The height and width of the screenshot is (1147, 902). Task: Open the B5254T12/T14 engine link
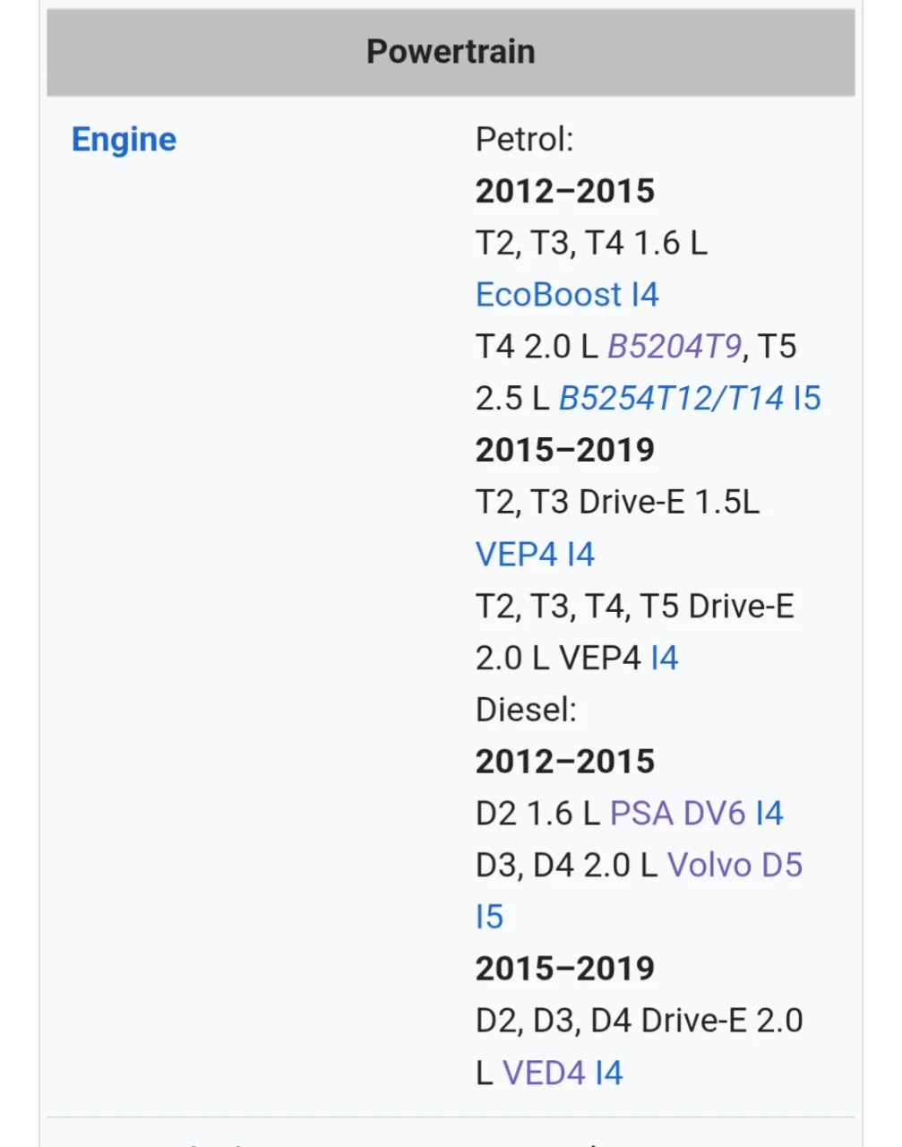click(x=671, y=399)
